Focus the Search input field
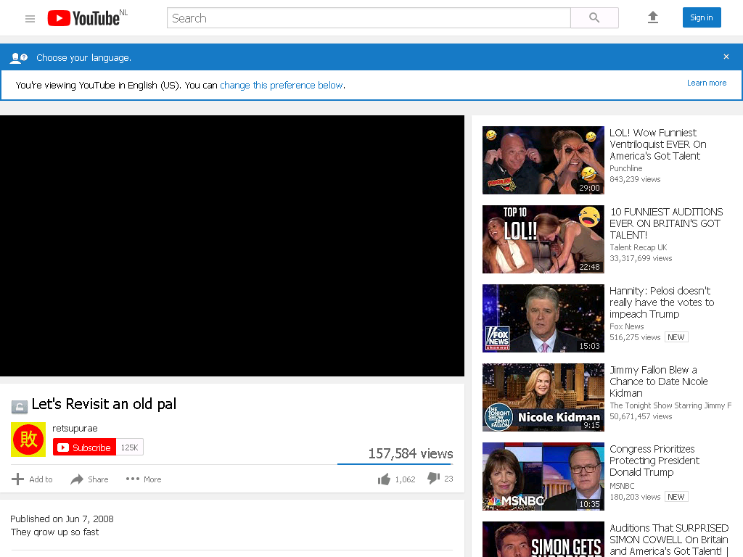 pyautogui.click(x=369, y=18)
